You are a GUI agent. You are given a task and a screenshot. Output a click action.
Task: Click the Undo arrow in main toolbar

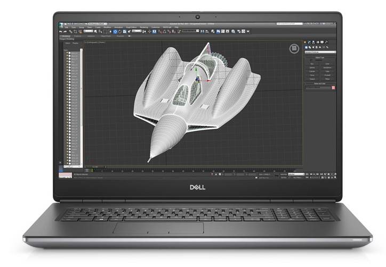[x=61, y=31]
